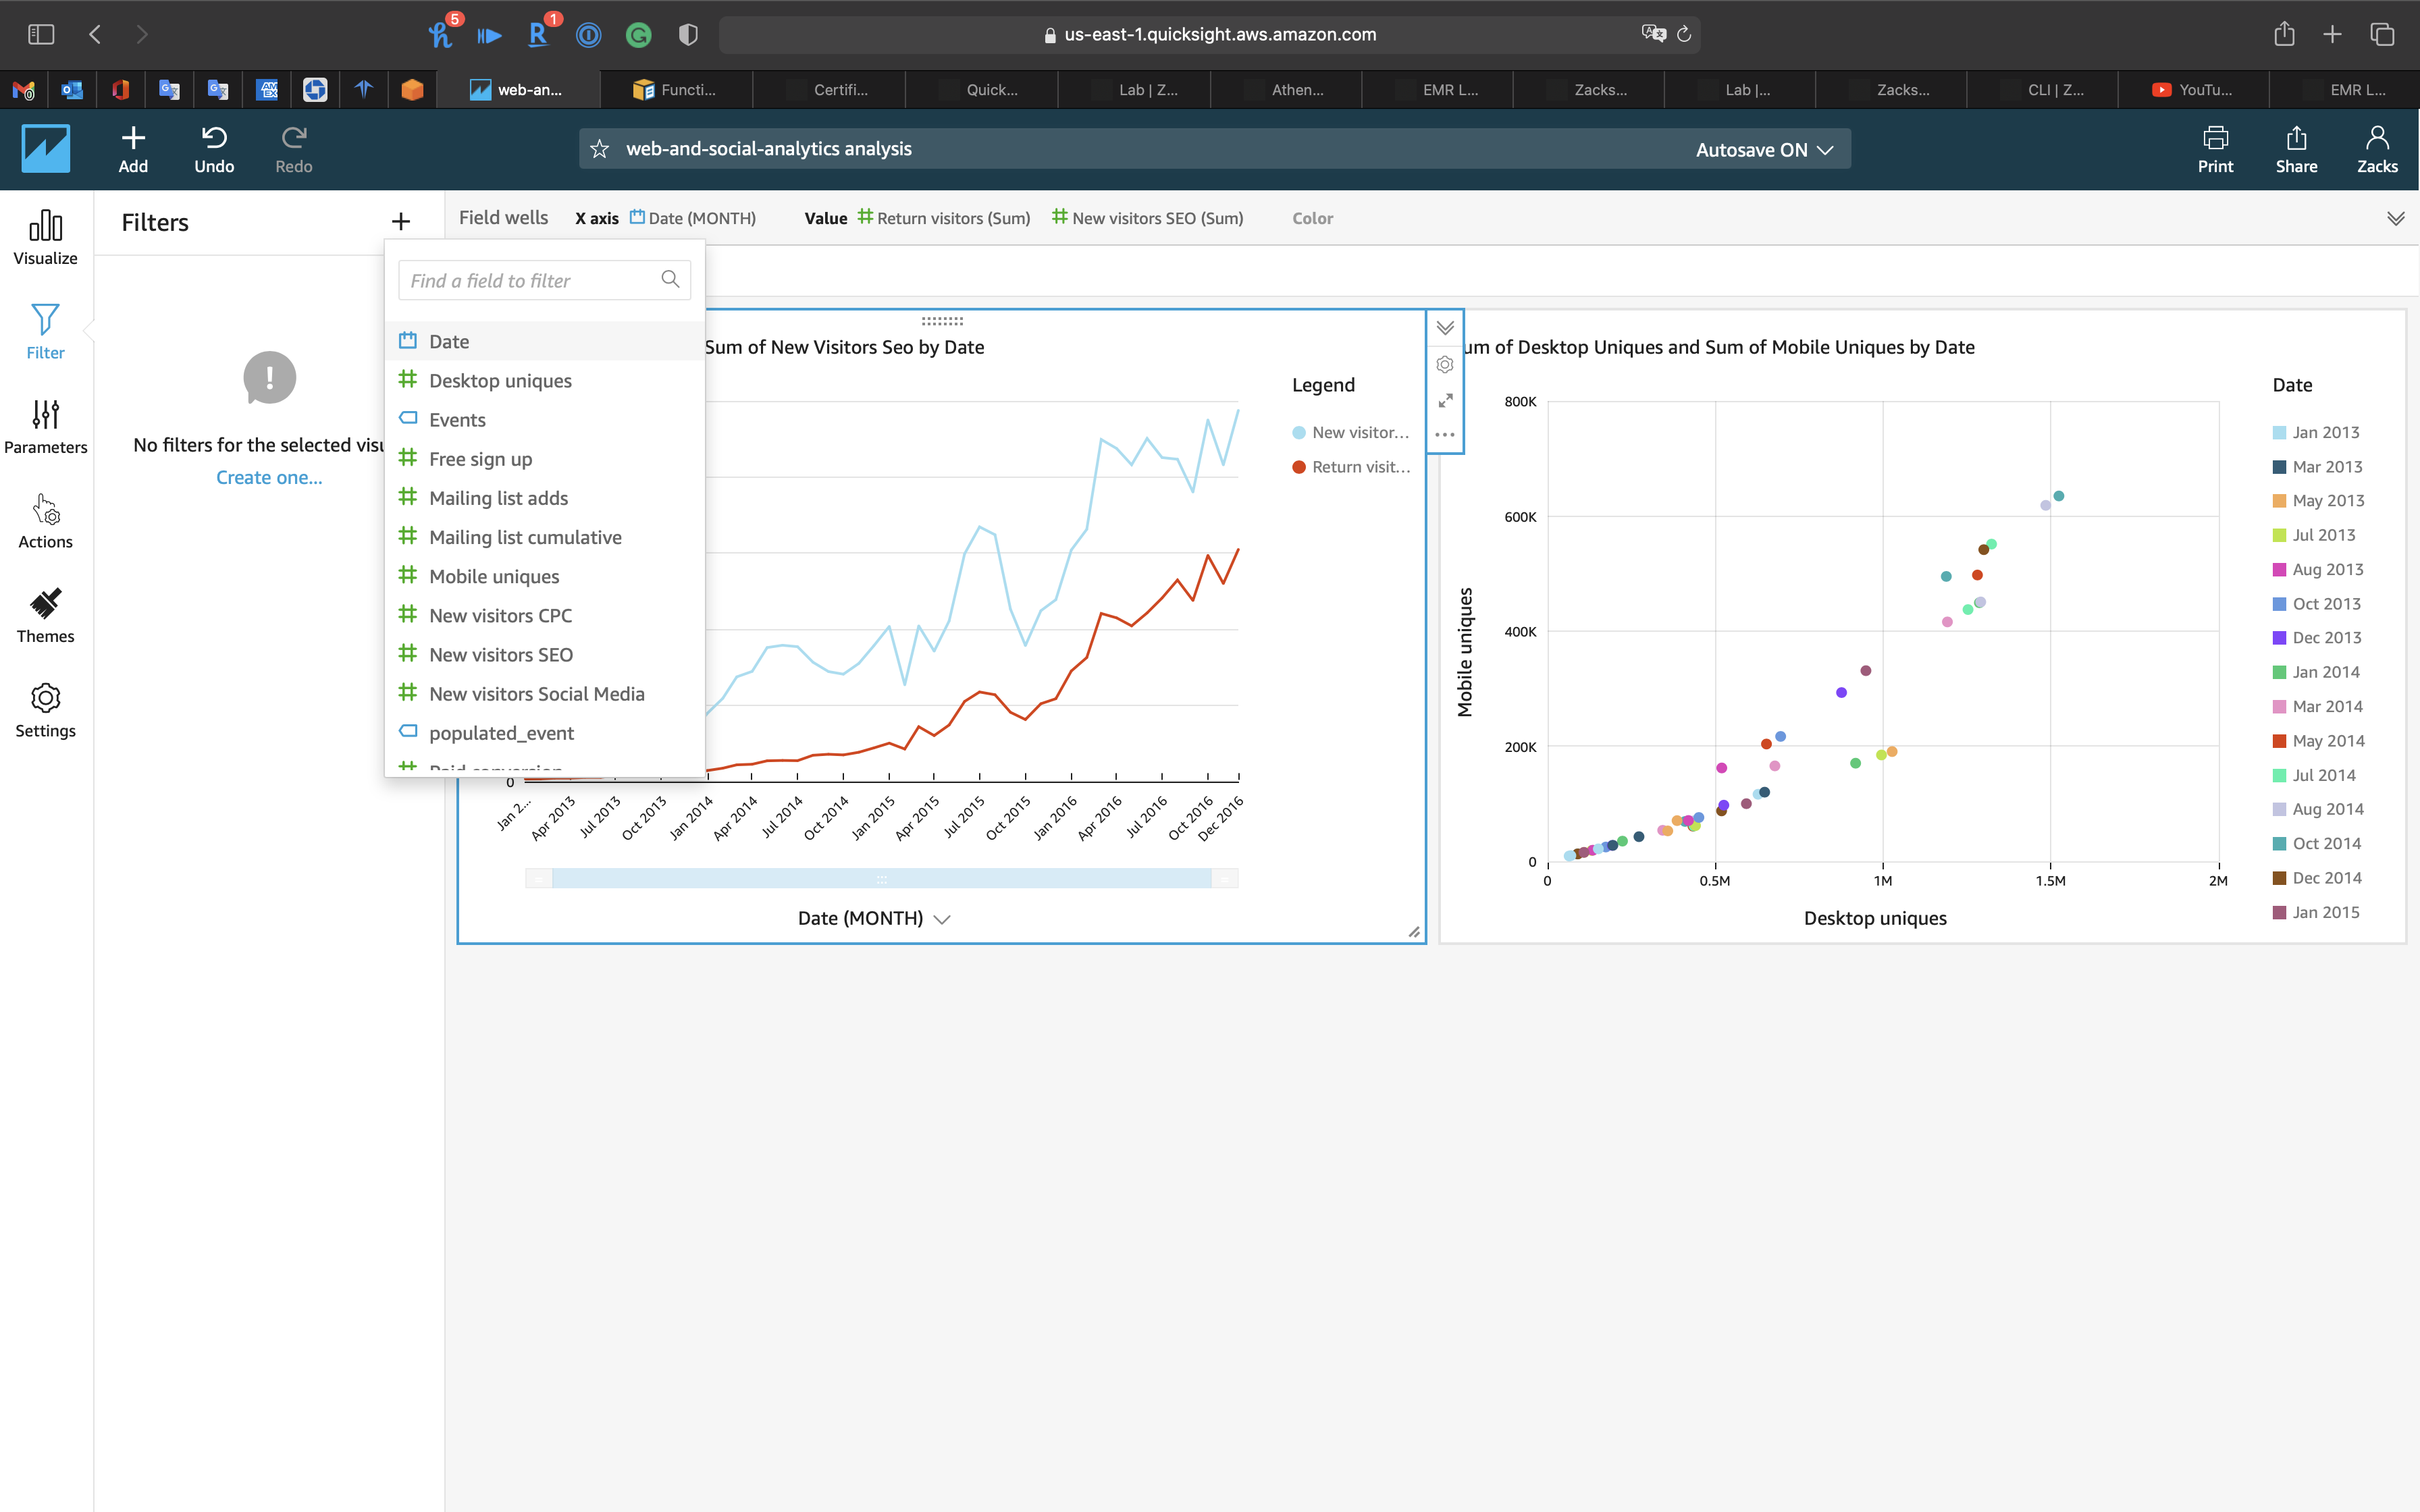Click the Add filter plus button
Viewport: 2420px width, 1512px height.
point(401,222)
